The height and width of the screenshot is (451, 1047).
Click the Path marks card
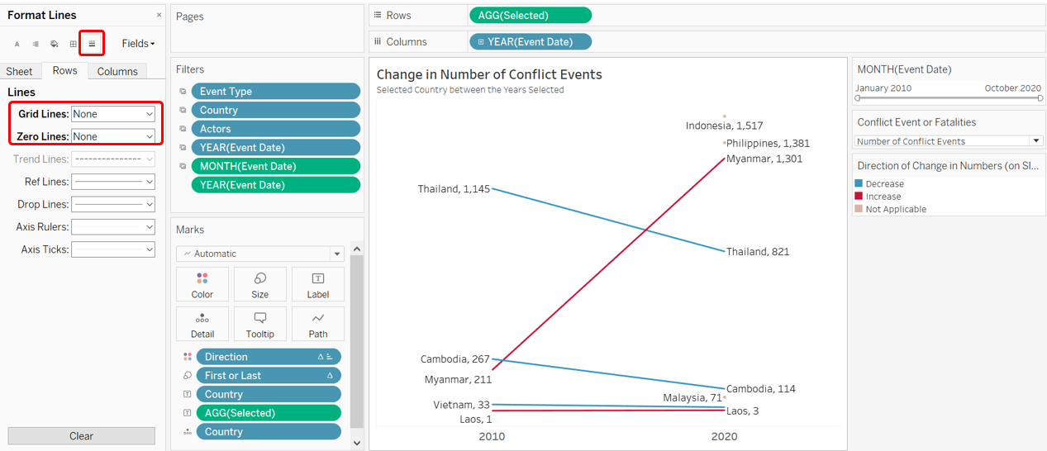(318, 324)
